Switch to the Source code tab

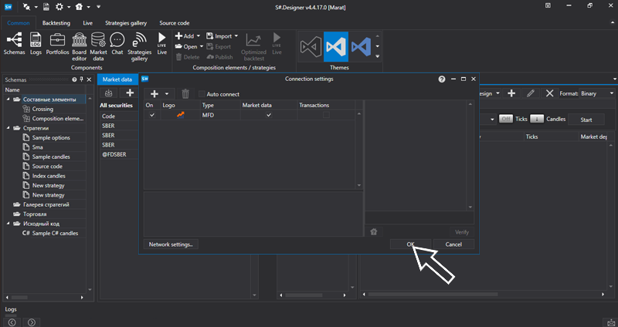(x=174, y=23)
